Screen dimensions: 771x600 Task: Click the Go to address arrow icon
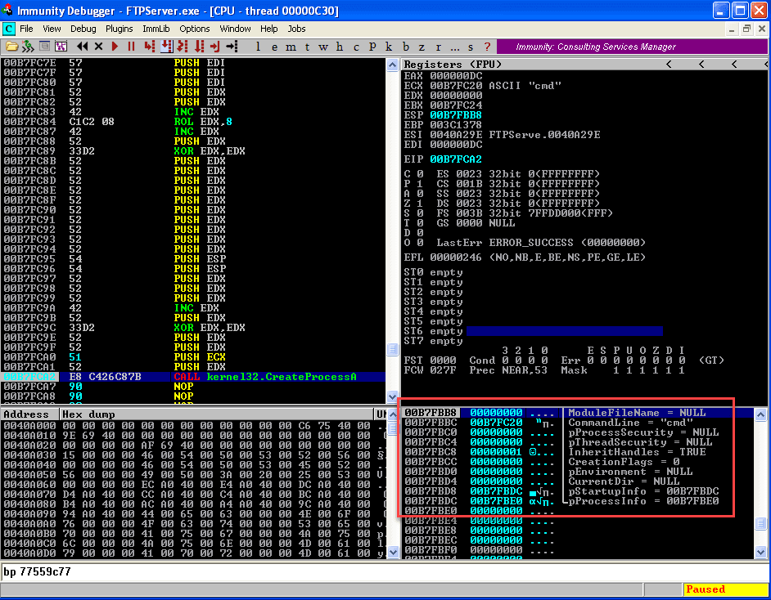[x=232, y=47]
